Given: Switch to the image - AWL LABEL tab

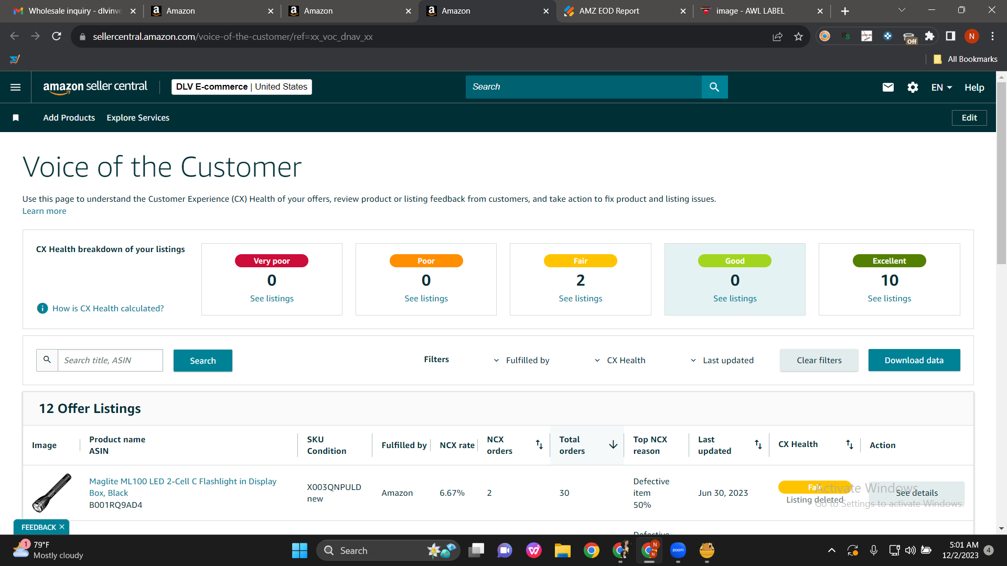Looking at the screenshot, I should click(x=763, y=11).
